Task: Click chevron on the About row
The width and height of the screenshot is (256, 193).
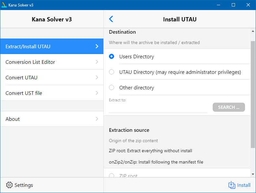Action: 97,119
